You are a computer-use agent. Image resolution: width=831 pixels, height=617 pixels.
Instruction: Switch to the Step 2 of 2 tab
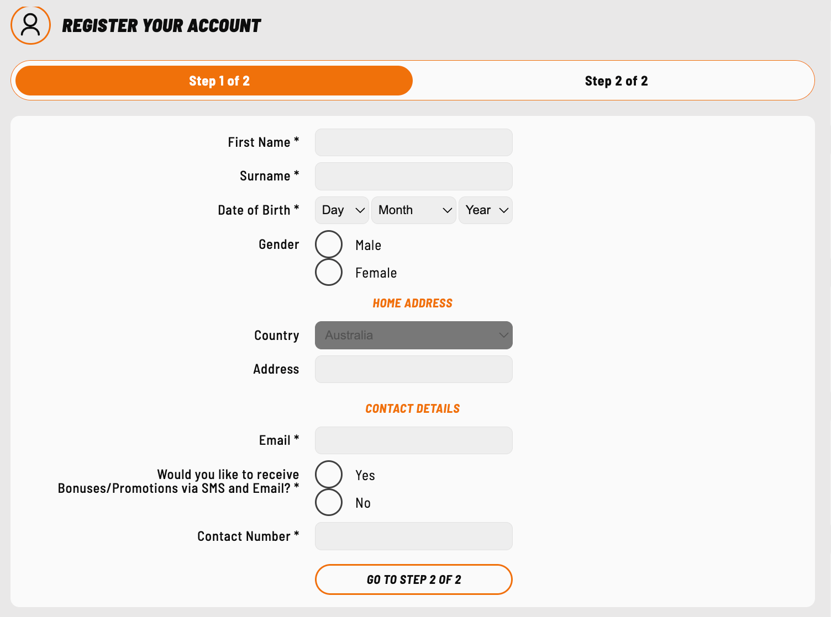(616, 81)
